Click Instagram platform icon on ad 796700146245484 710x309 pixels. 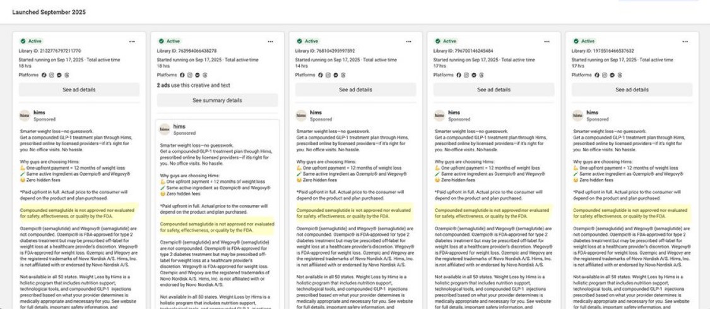pyautogui.click(x=466, y=75)
